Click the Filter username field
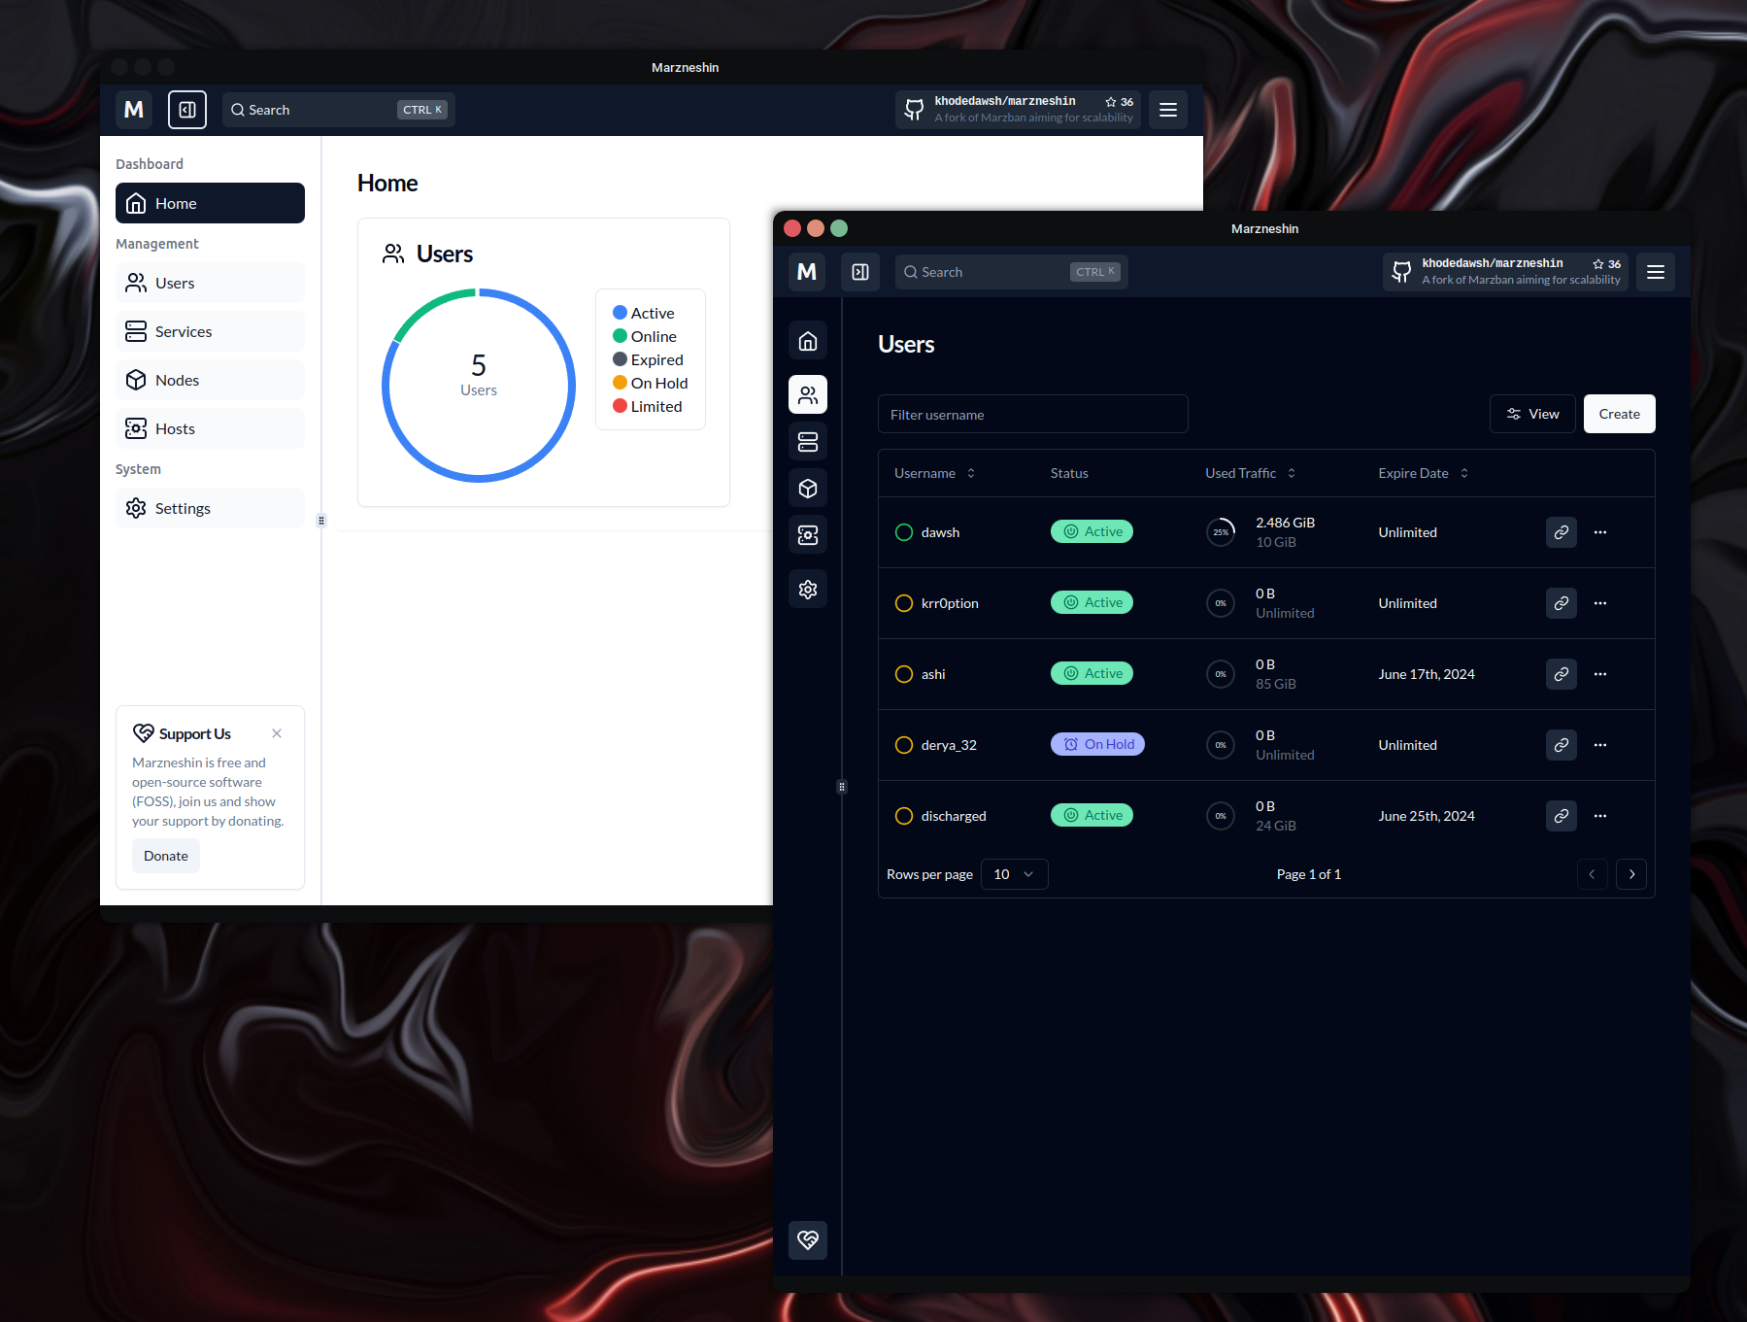This screenshot has height=1322, width=1747. pos(1033,414)
